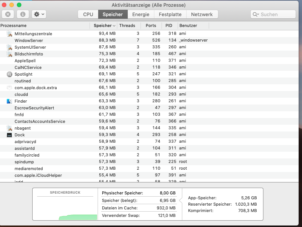
Task: Click the quit process (X) toolbar button
Action: (8, 14)
